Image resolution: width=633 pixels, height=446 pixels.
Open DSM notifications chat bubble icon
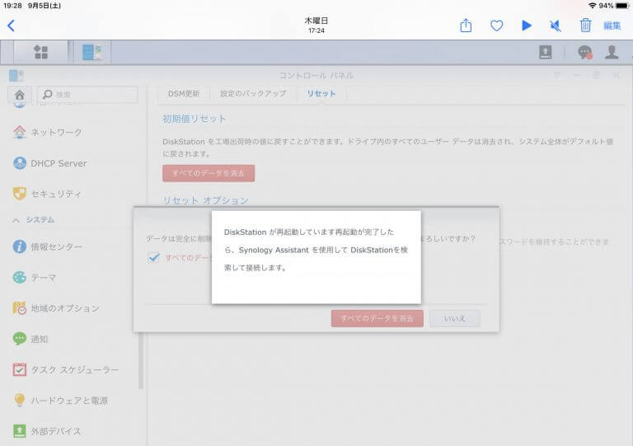(x=584, y=52)
